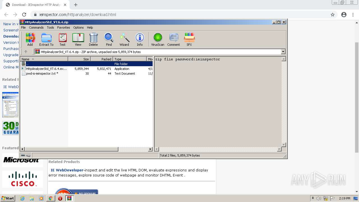Click the Purchase link in page sidebar

[x=11, y=49]
